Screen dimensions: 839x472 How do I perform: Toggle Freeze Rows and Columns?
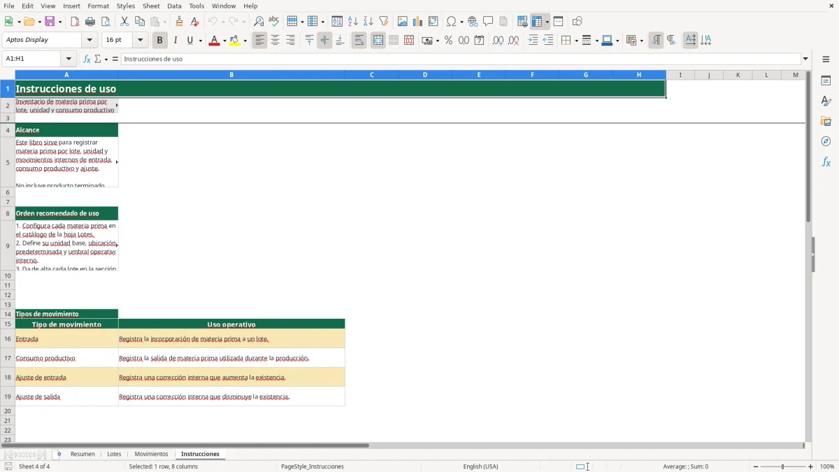(x=537, y=22)
